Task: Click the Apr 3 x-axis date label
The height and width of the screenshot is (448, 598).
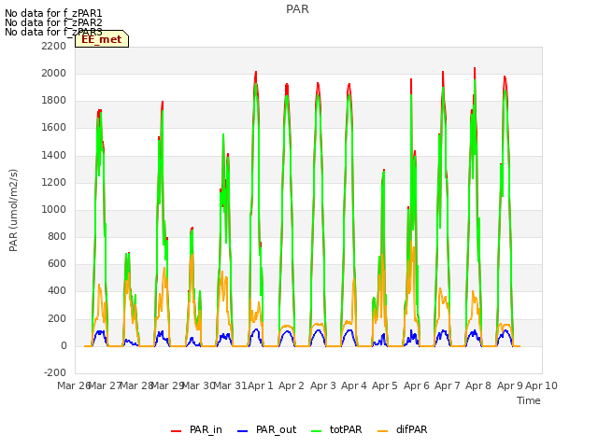Action: 323,385
